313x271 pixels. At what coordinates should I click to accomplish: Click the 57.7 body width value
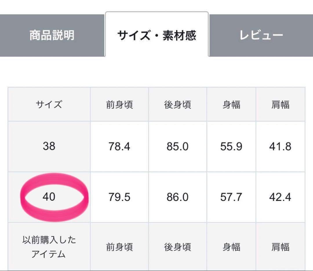point(231,197)
